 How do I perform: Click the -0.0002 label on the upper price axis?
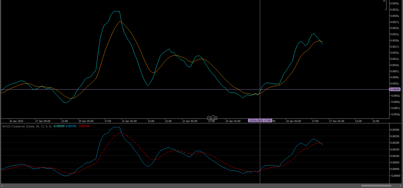[x=395, y=96]
